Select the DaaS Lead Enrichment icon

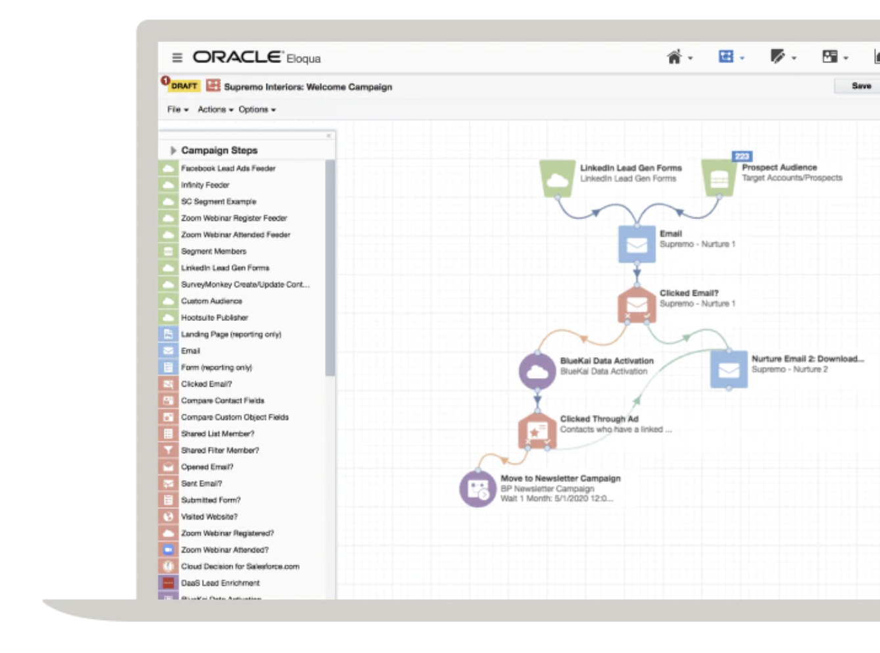click(168, 583)
